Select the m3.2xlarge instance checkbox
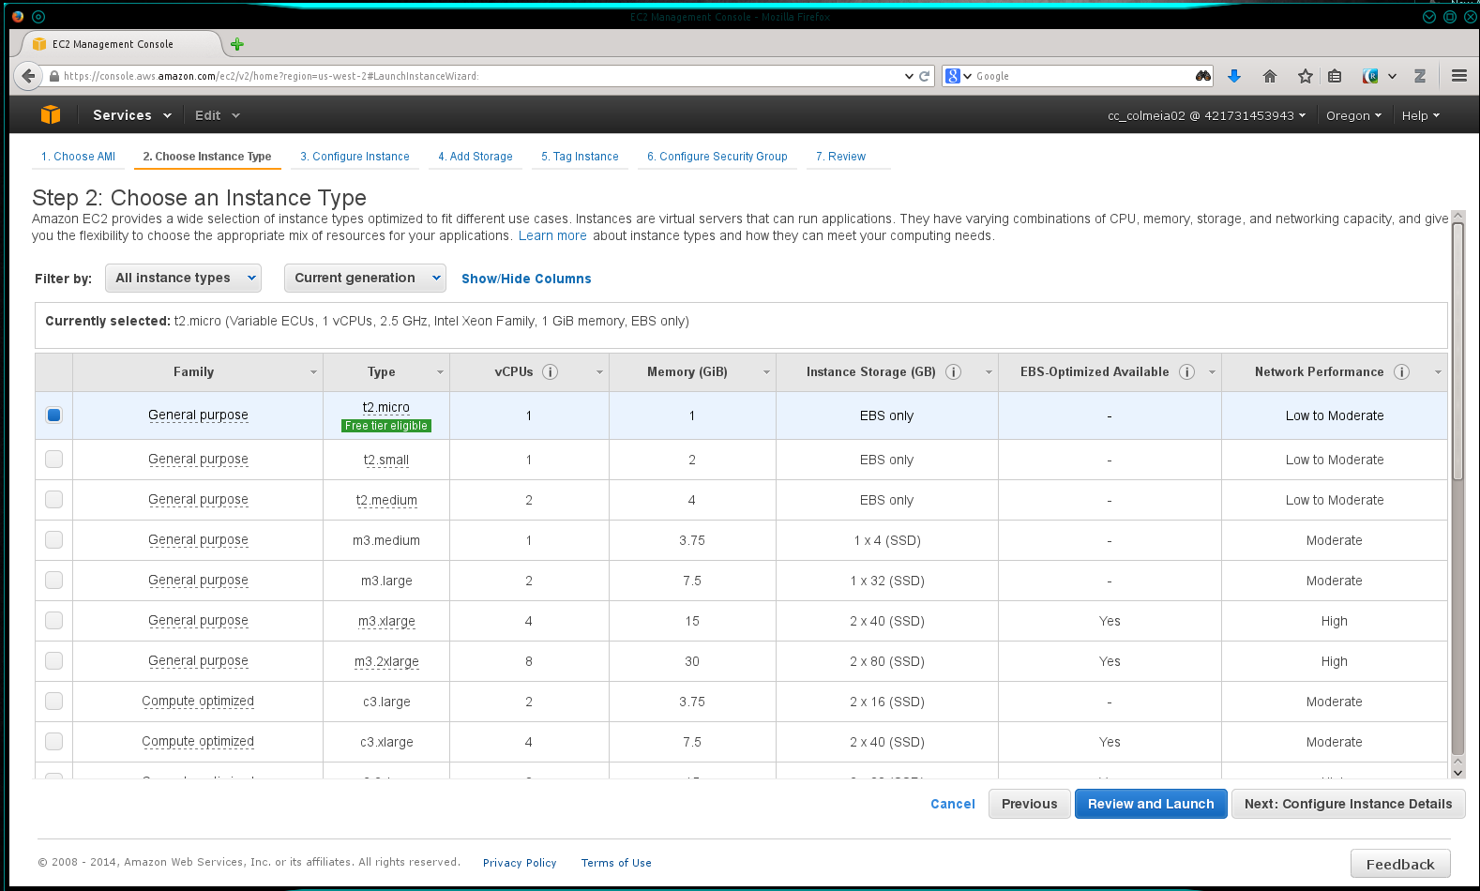Viewport: 1480px width, 891px height. (54, 661)
